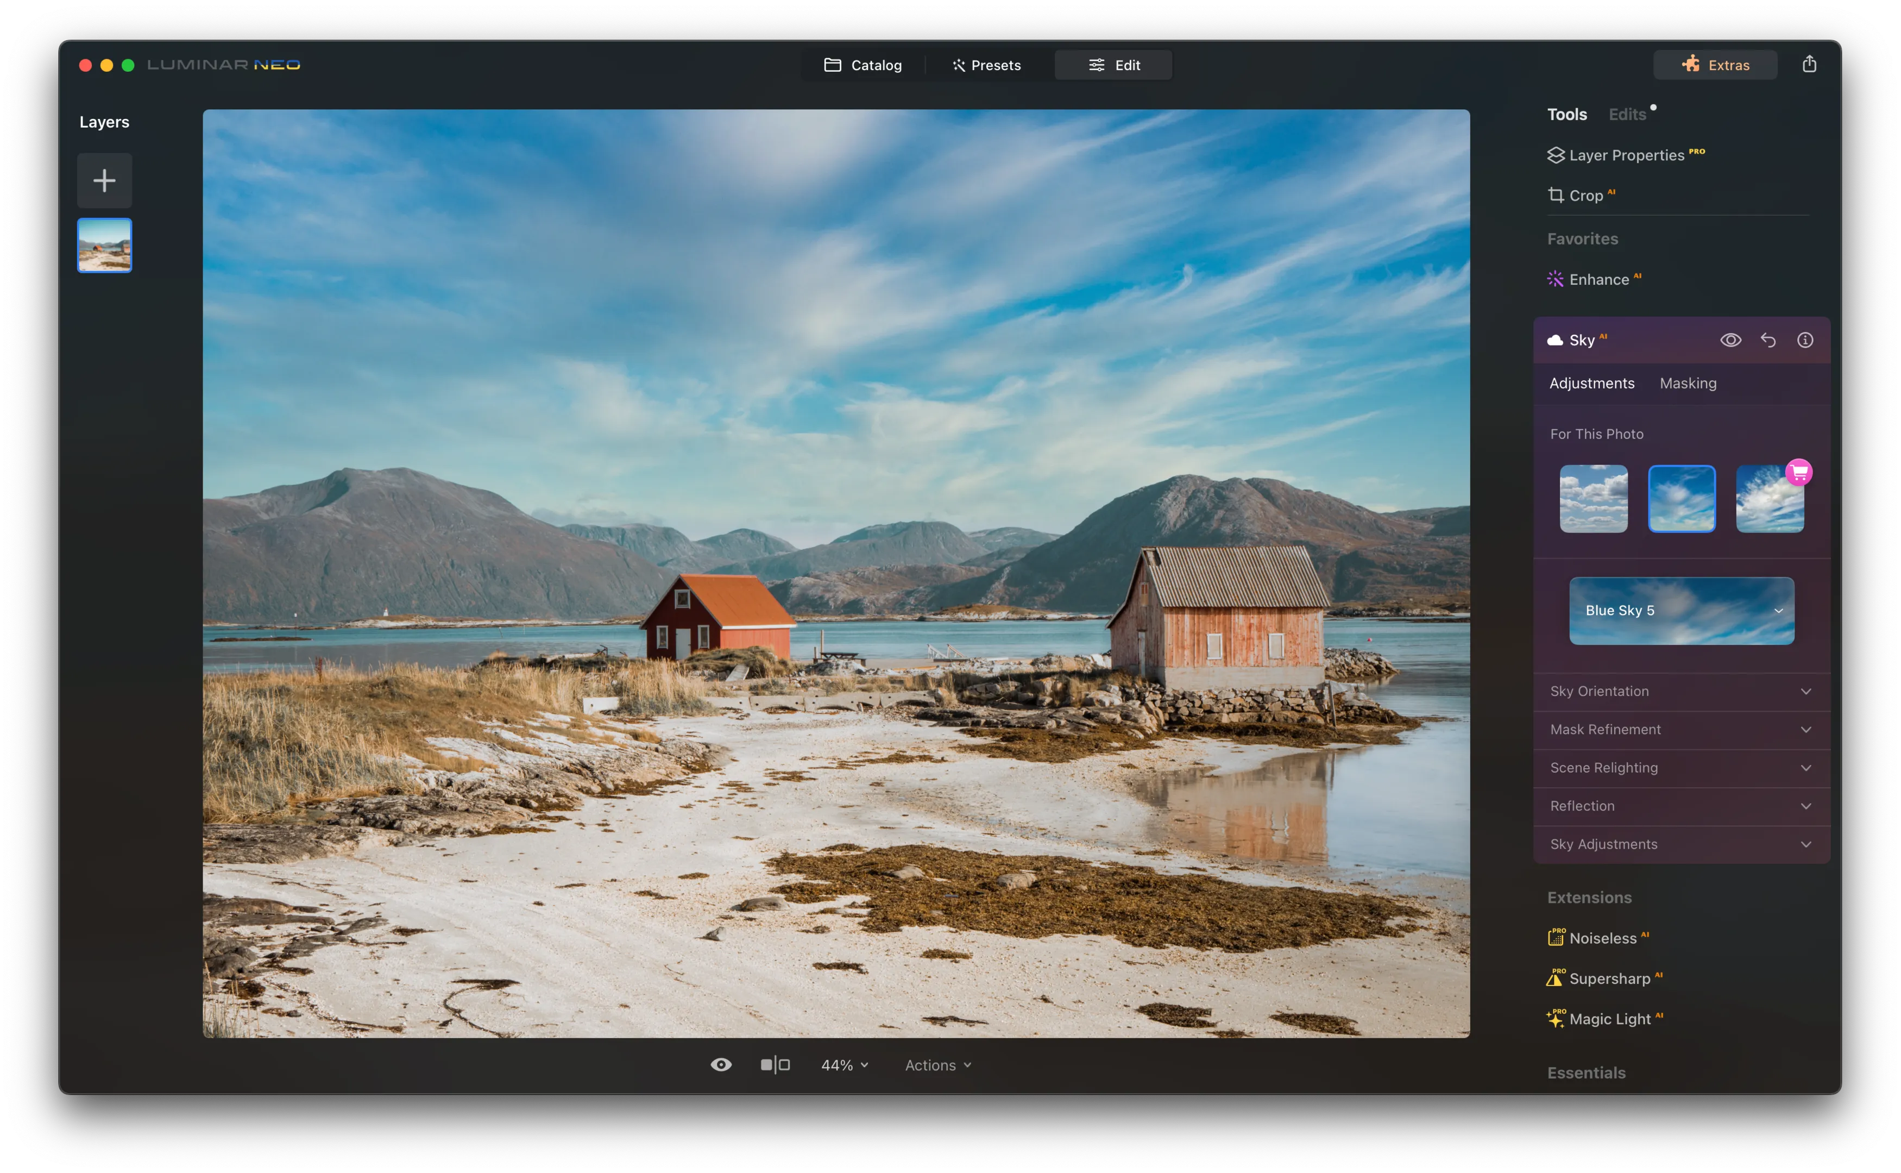
Task: Click the Extras button
Action: (x=1715, y=65)
